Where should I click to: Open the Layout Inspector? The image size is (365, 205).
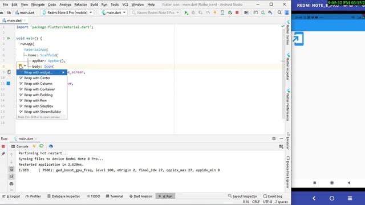[242, 196]
